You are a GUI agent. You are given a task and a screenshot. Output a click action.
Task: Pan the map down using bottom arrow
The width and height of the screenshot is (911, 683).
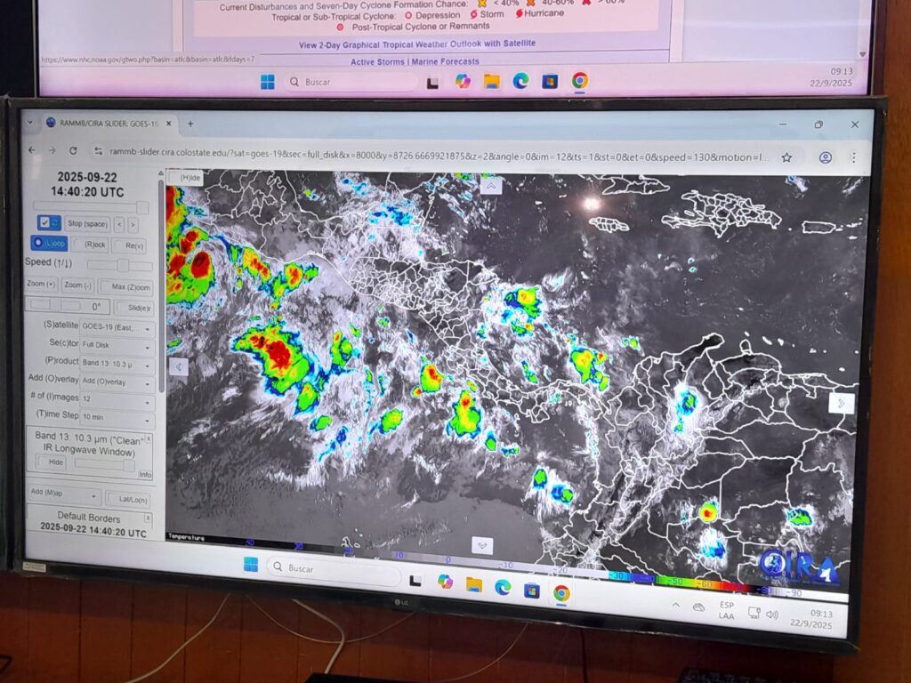[x=482, y=545]
